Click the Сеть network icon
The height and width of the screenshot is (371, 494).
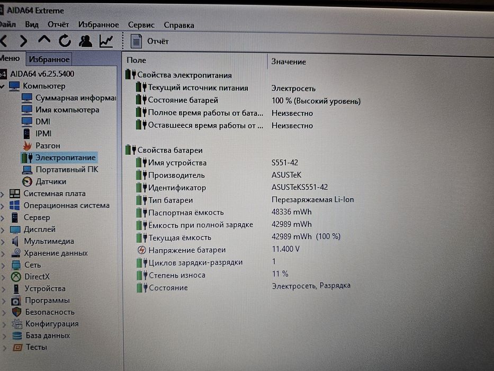(16, 265)
